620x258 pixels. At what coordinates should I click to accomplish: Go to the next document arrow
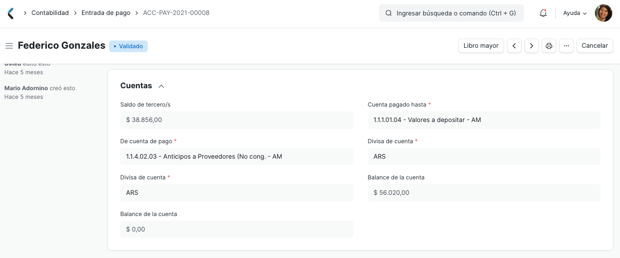532,46
